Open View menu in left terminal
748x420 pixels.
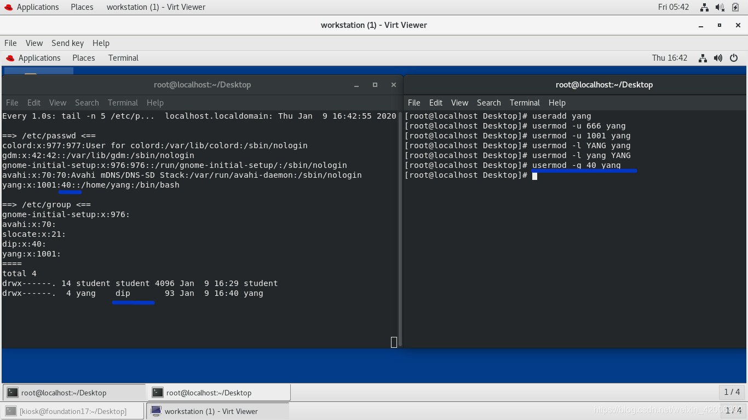(57, 103)
